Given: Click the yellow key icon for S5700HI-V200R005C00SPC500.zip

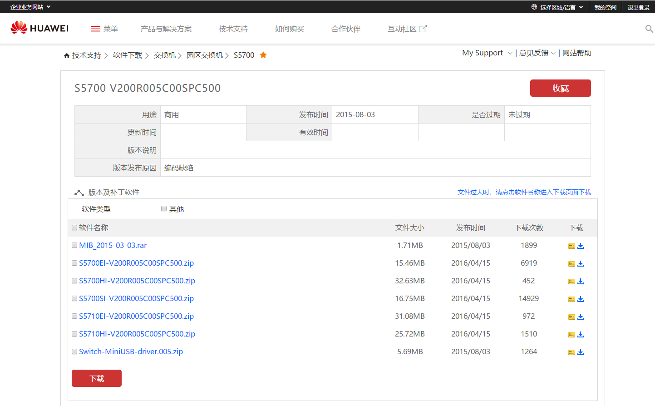Looking at the screenshot, I should point(571,282).
